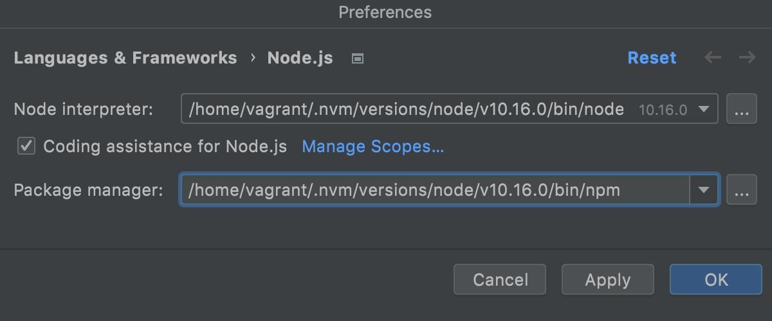Go forward with the right arrow
772x321 pixels.
click(747, 58)
